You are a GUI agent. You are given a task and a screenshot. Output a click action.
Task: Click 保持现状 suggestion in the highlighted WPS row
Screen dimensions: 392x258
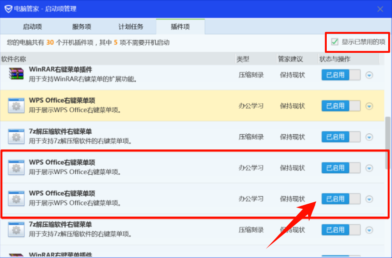[x=292, y=106]
